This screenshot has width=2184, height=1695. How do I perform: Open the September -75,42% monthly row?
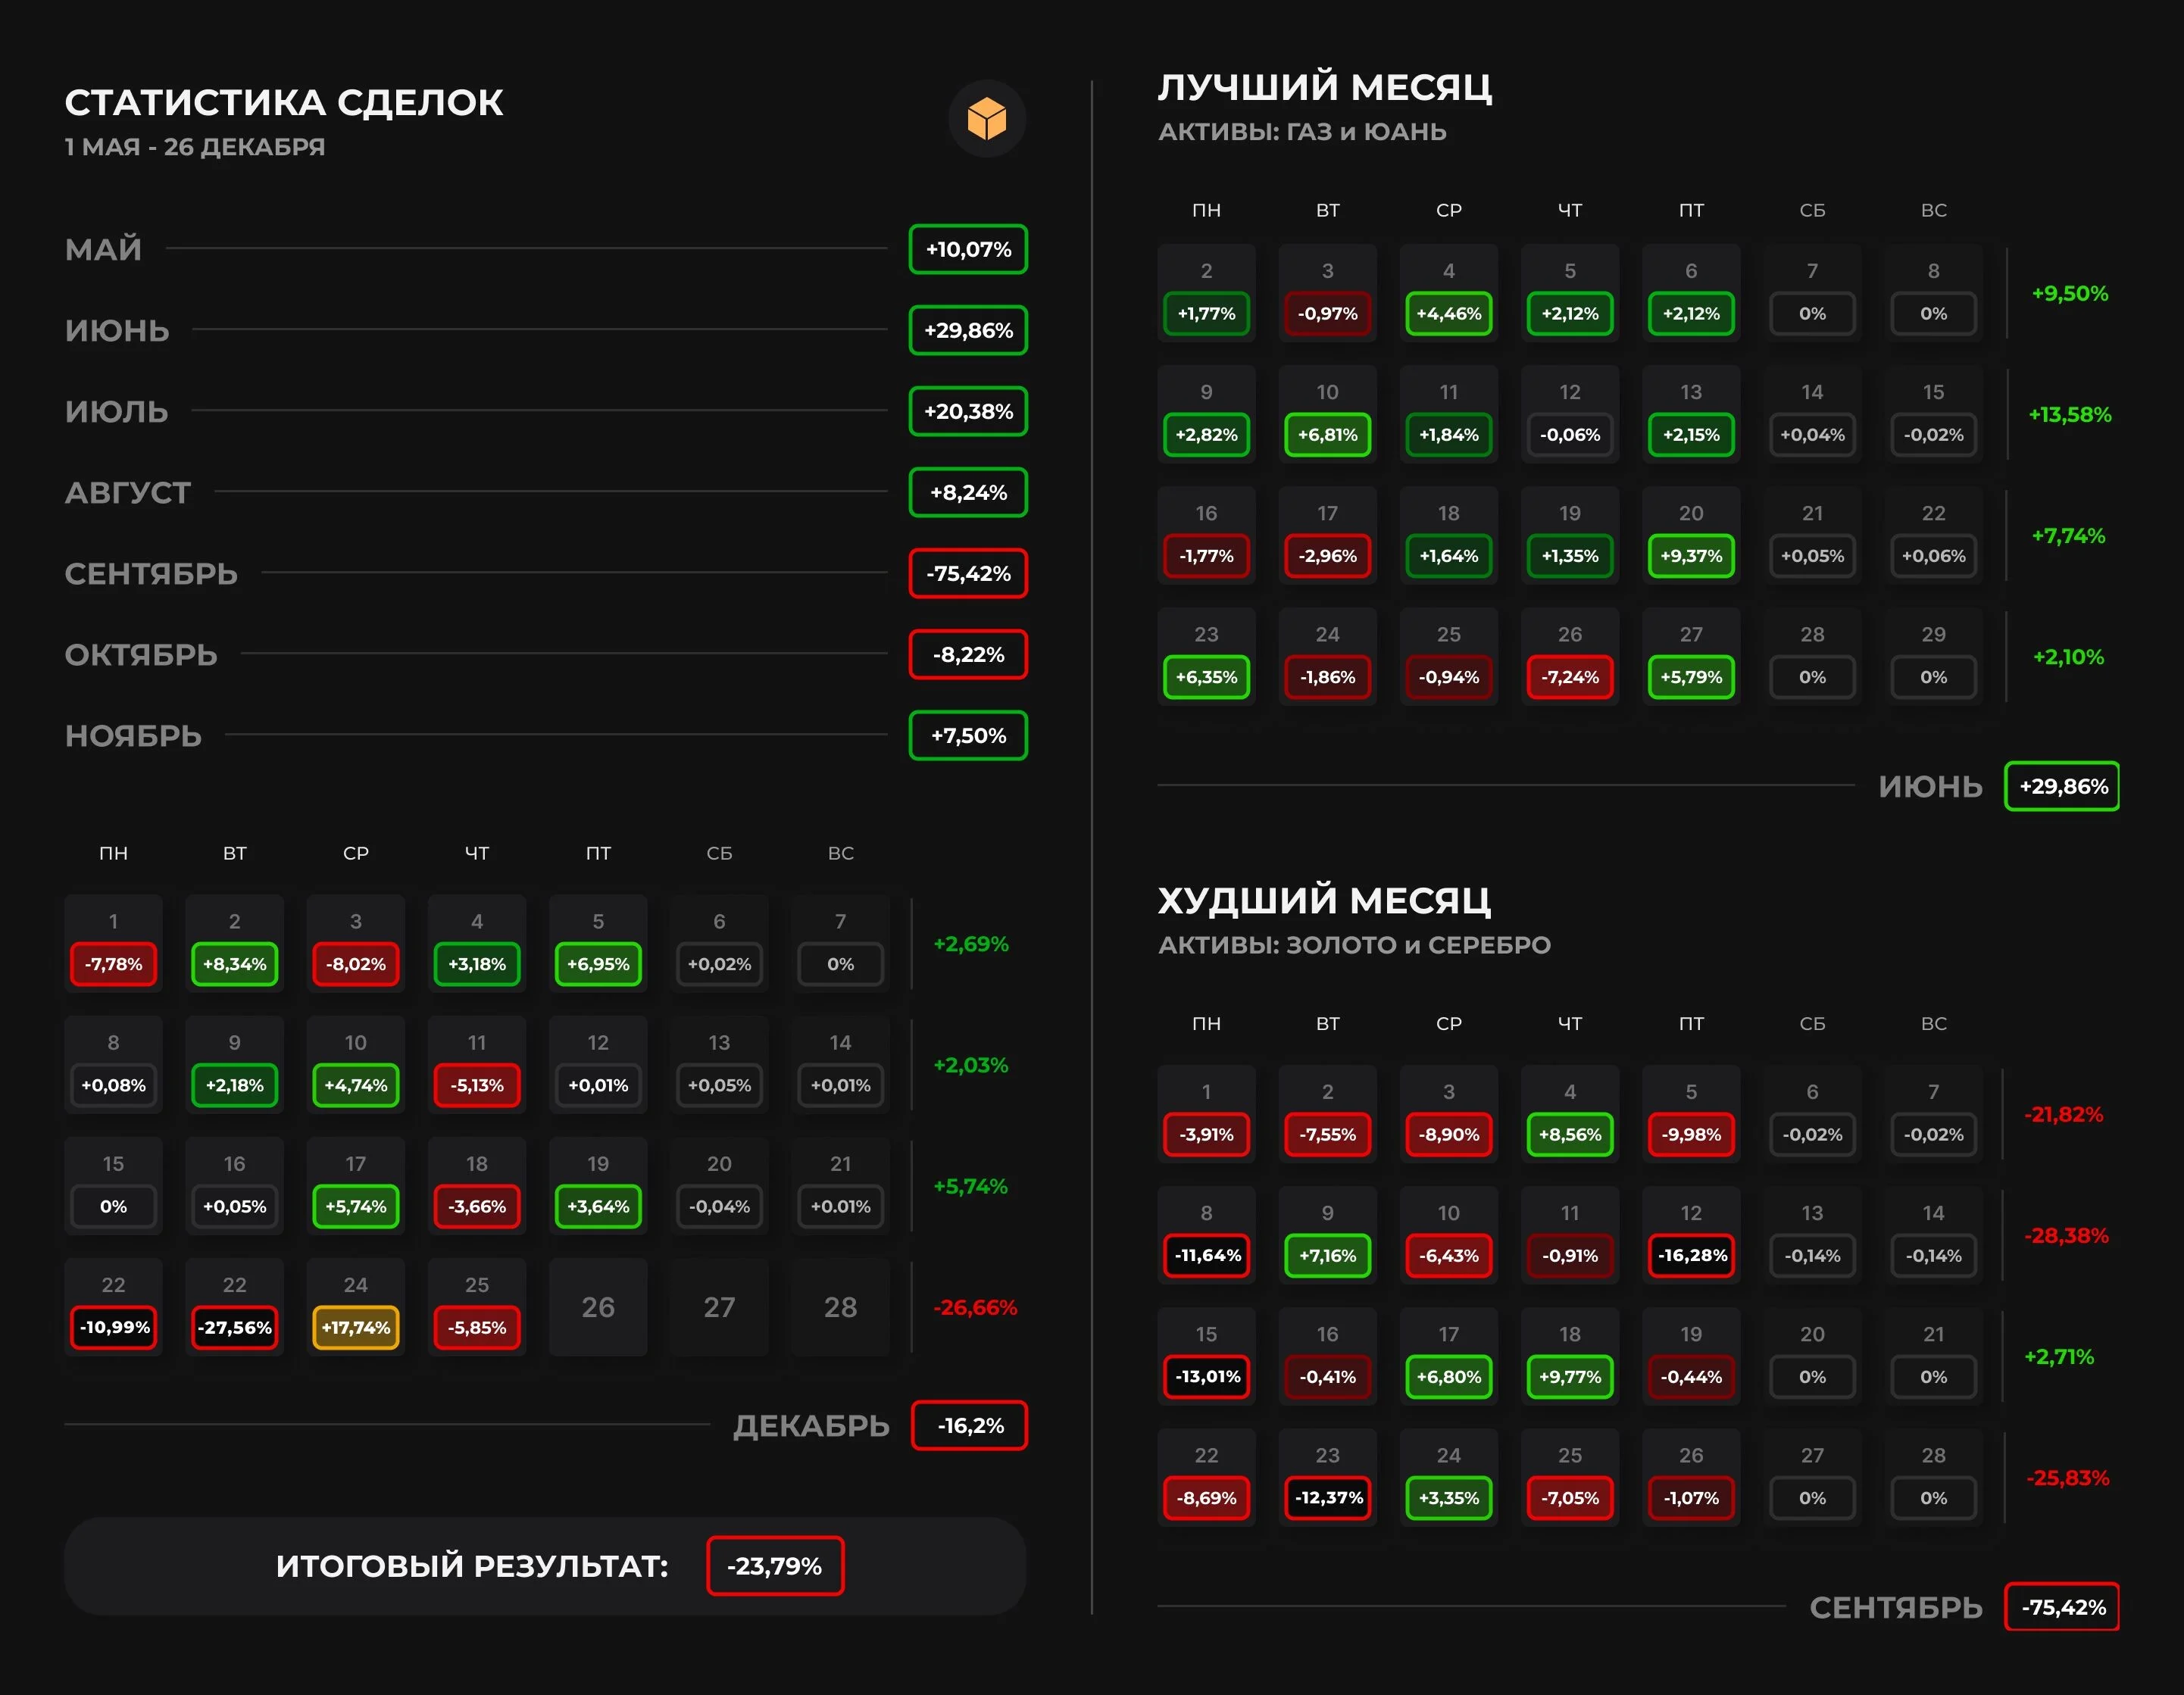(x=545, y=573)
